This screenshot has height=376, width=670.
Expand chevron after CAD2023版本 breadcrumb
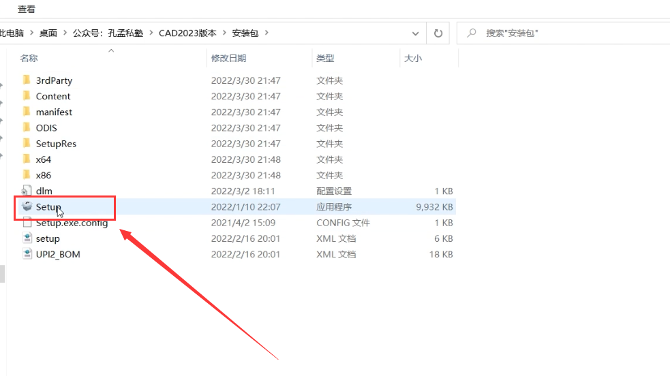224,33
